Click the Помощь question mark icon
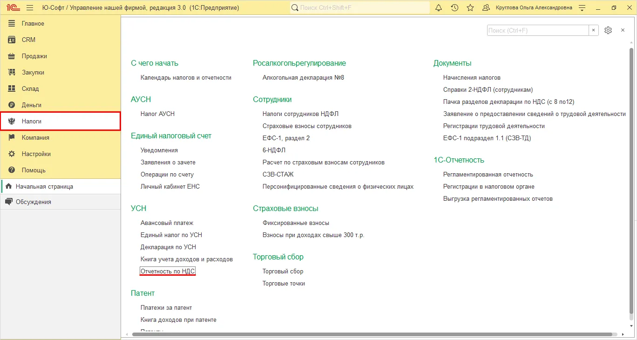The height and width of the screenshot is (340, 637). point(12,170)
